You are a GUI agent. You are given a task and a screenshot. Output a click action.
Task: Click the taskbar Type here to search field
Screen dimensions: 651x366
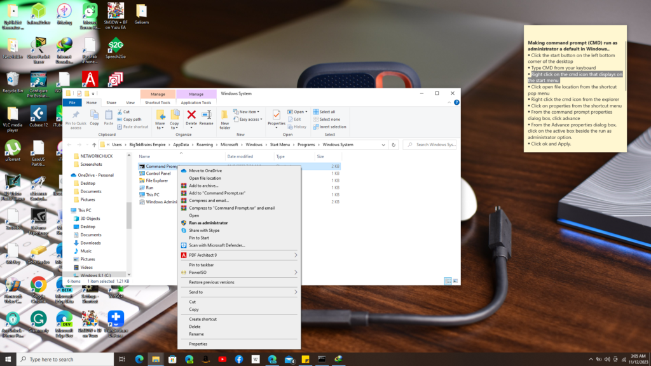[x=65, y=360]
